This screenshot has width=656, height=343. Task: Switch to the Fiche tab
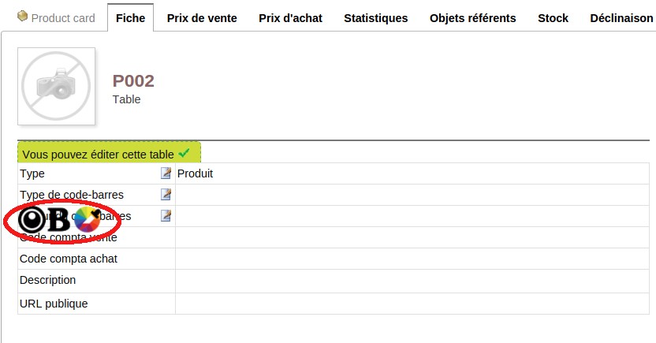130,18
